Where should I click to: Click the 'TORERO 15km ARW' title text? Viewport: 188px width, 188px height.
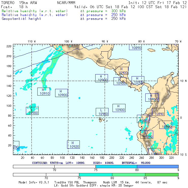(x=19, y=3)
